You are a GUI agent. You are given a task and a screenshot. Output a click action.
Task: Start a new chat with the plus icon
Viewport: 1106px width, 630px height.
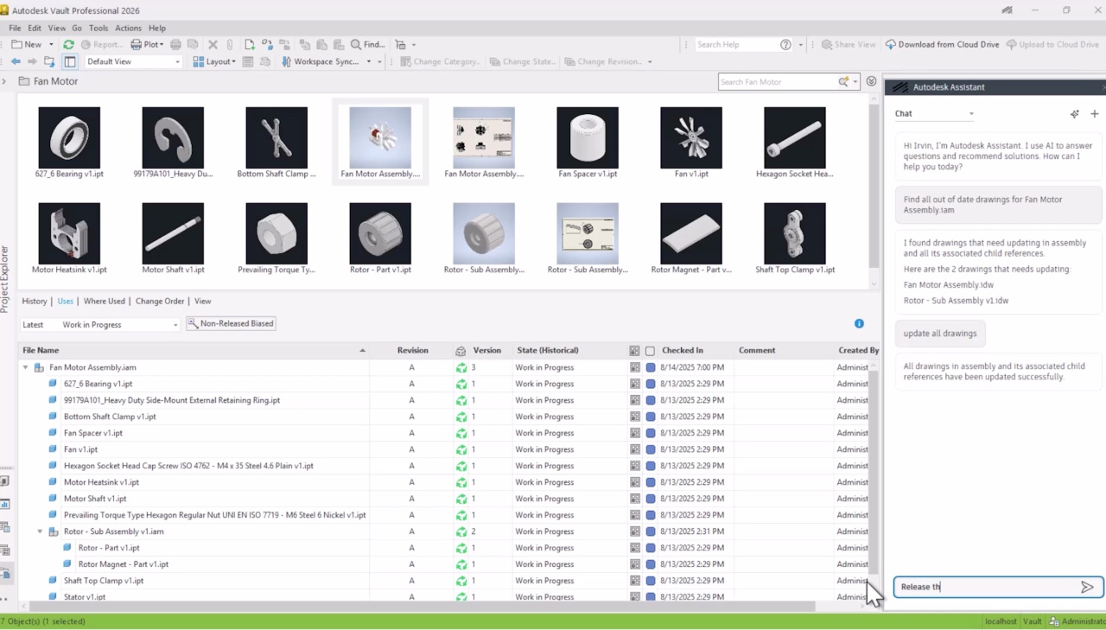(x=1094, y=114)
